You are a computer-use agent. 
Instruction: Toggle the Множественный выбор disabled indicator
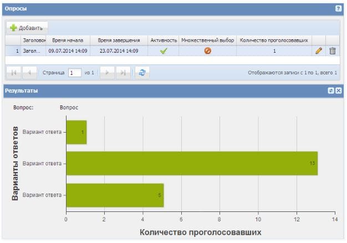point(208,50)
